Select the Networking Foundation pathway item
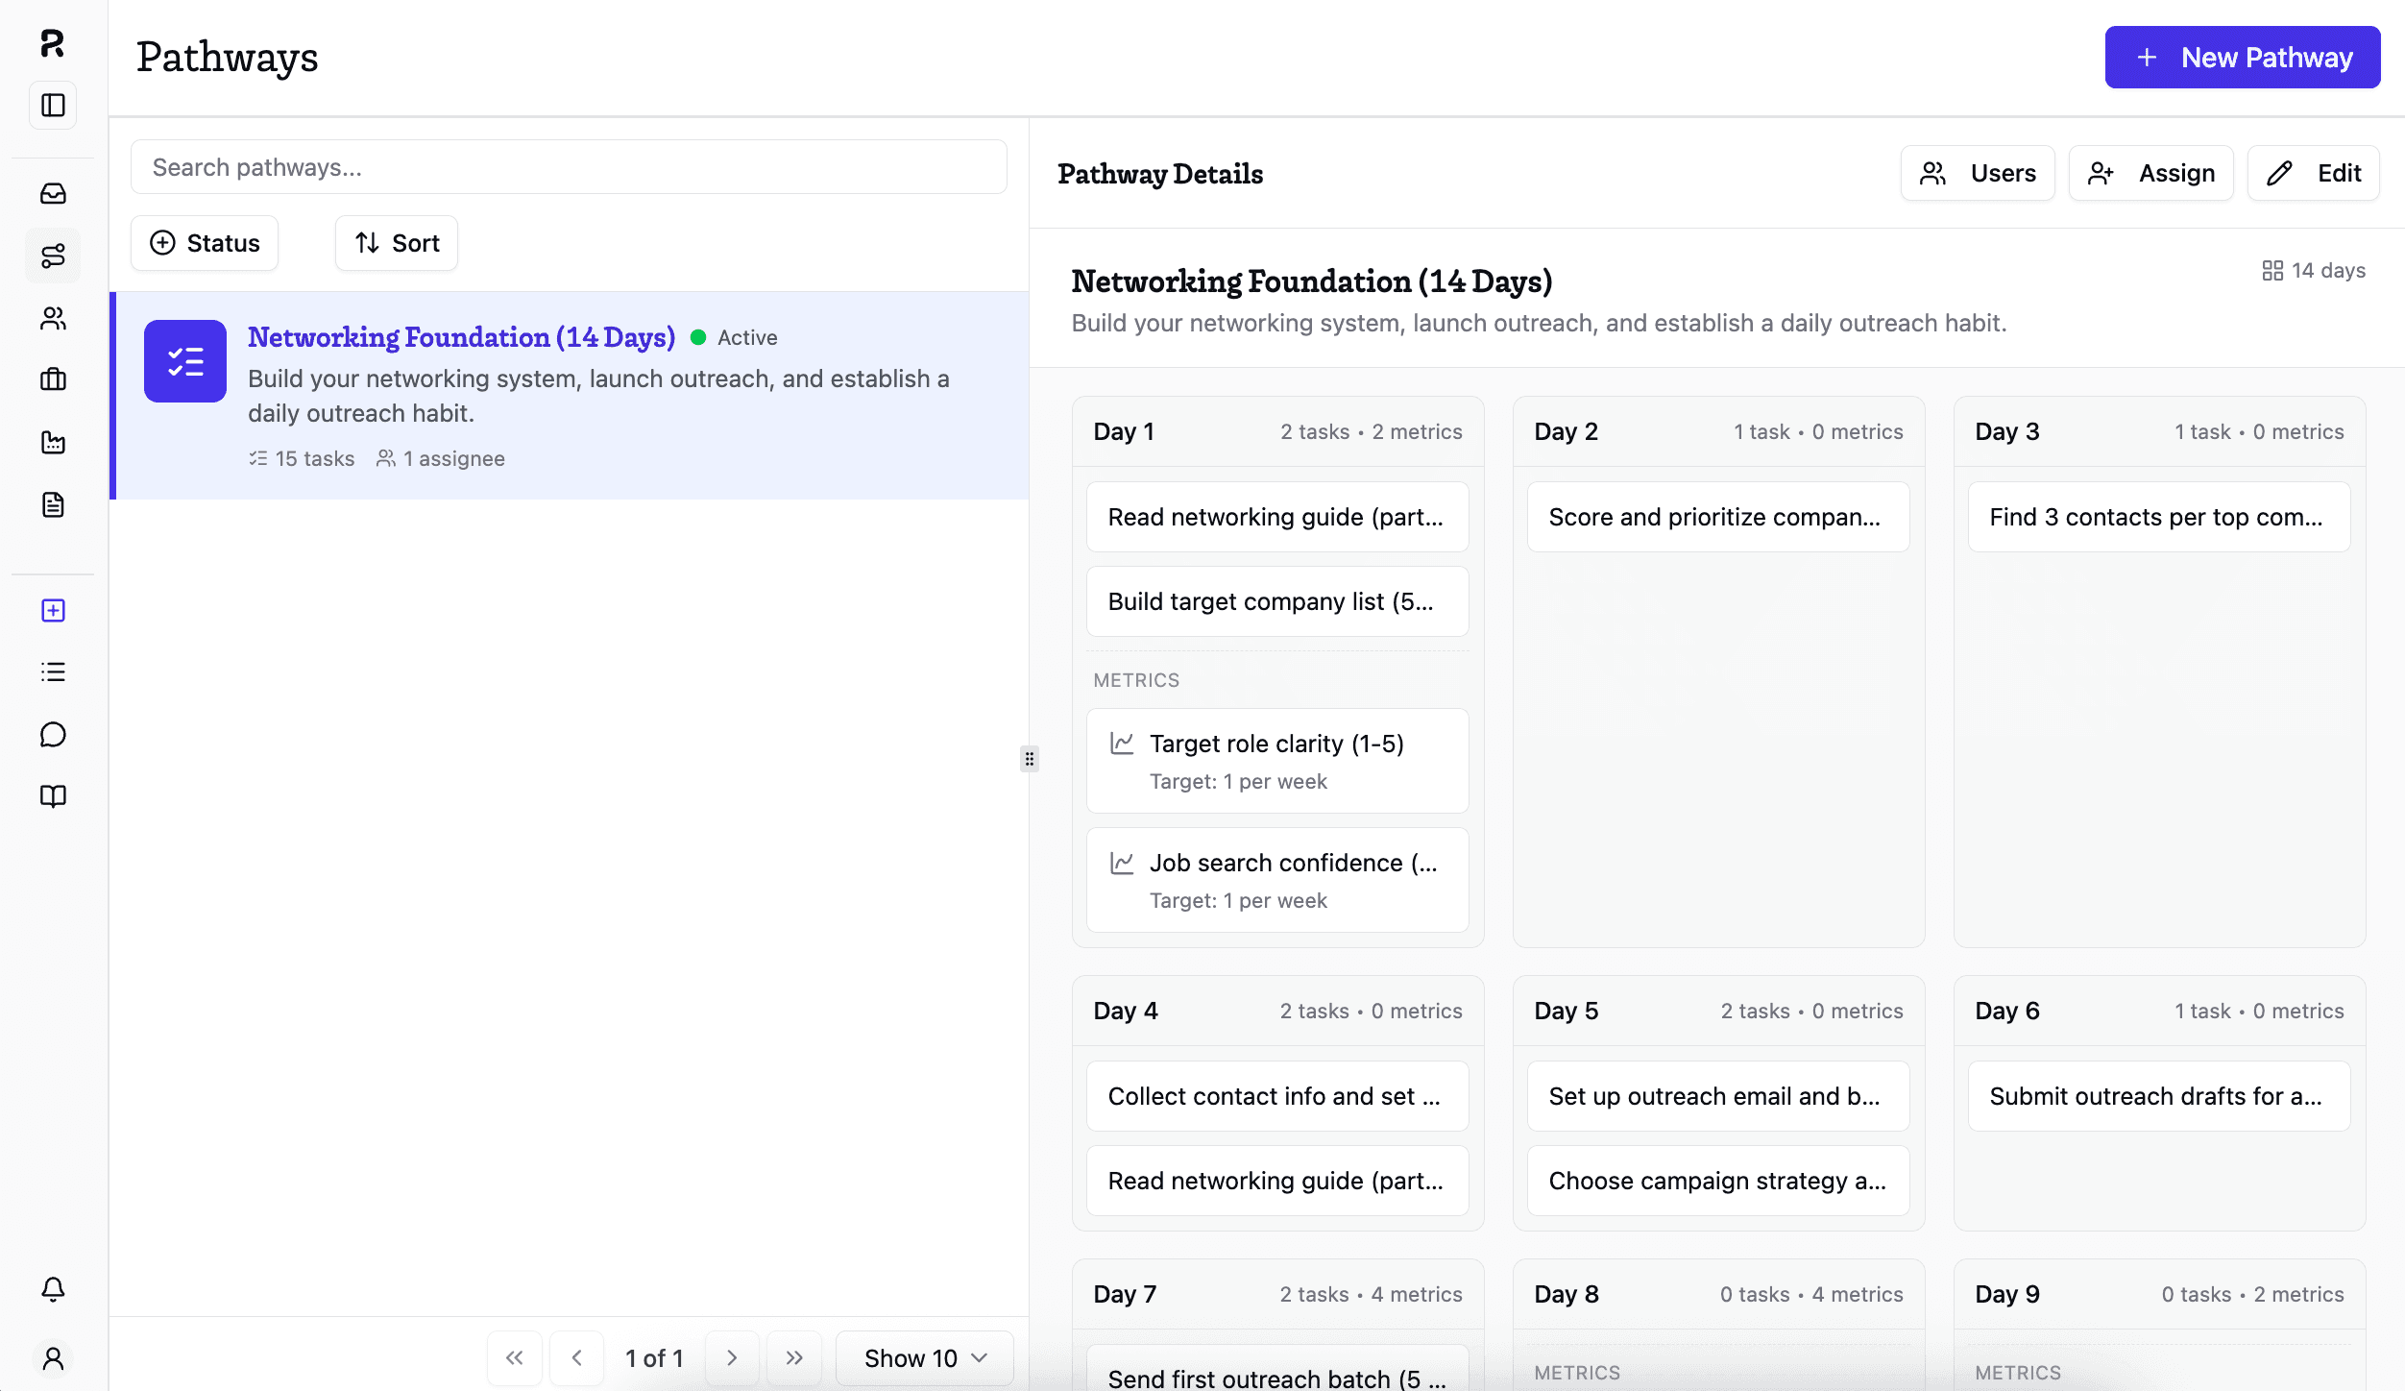The height and width of the screenshot is (1391, 2405). tap(571, 395)
